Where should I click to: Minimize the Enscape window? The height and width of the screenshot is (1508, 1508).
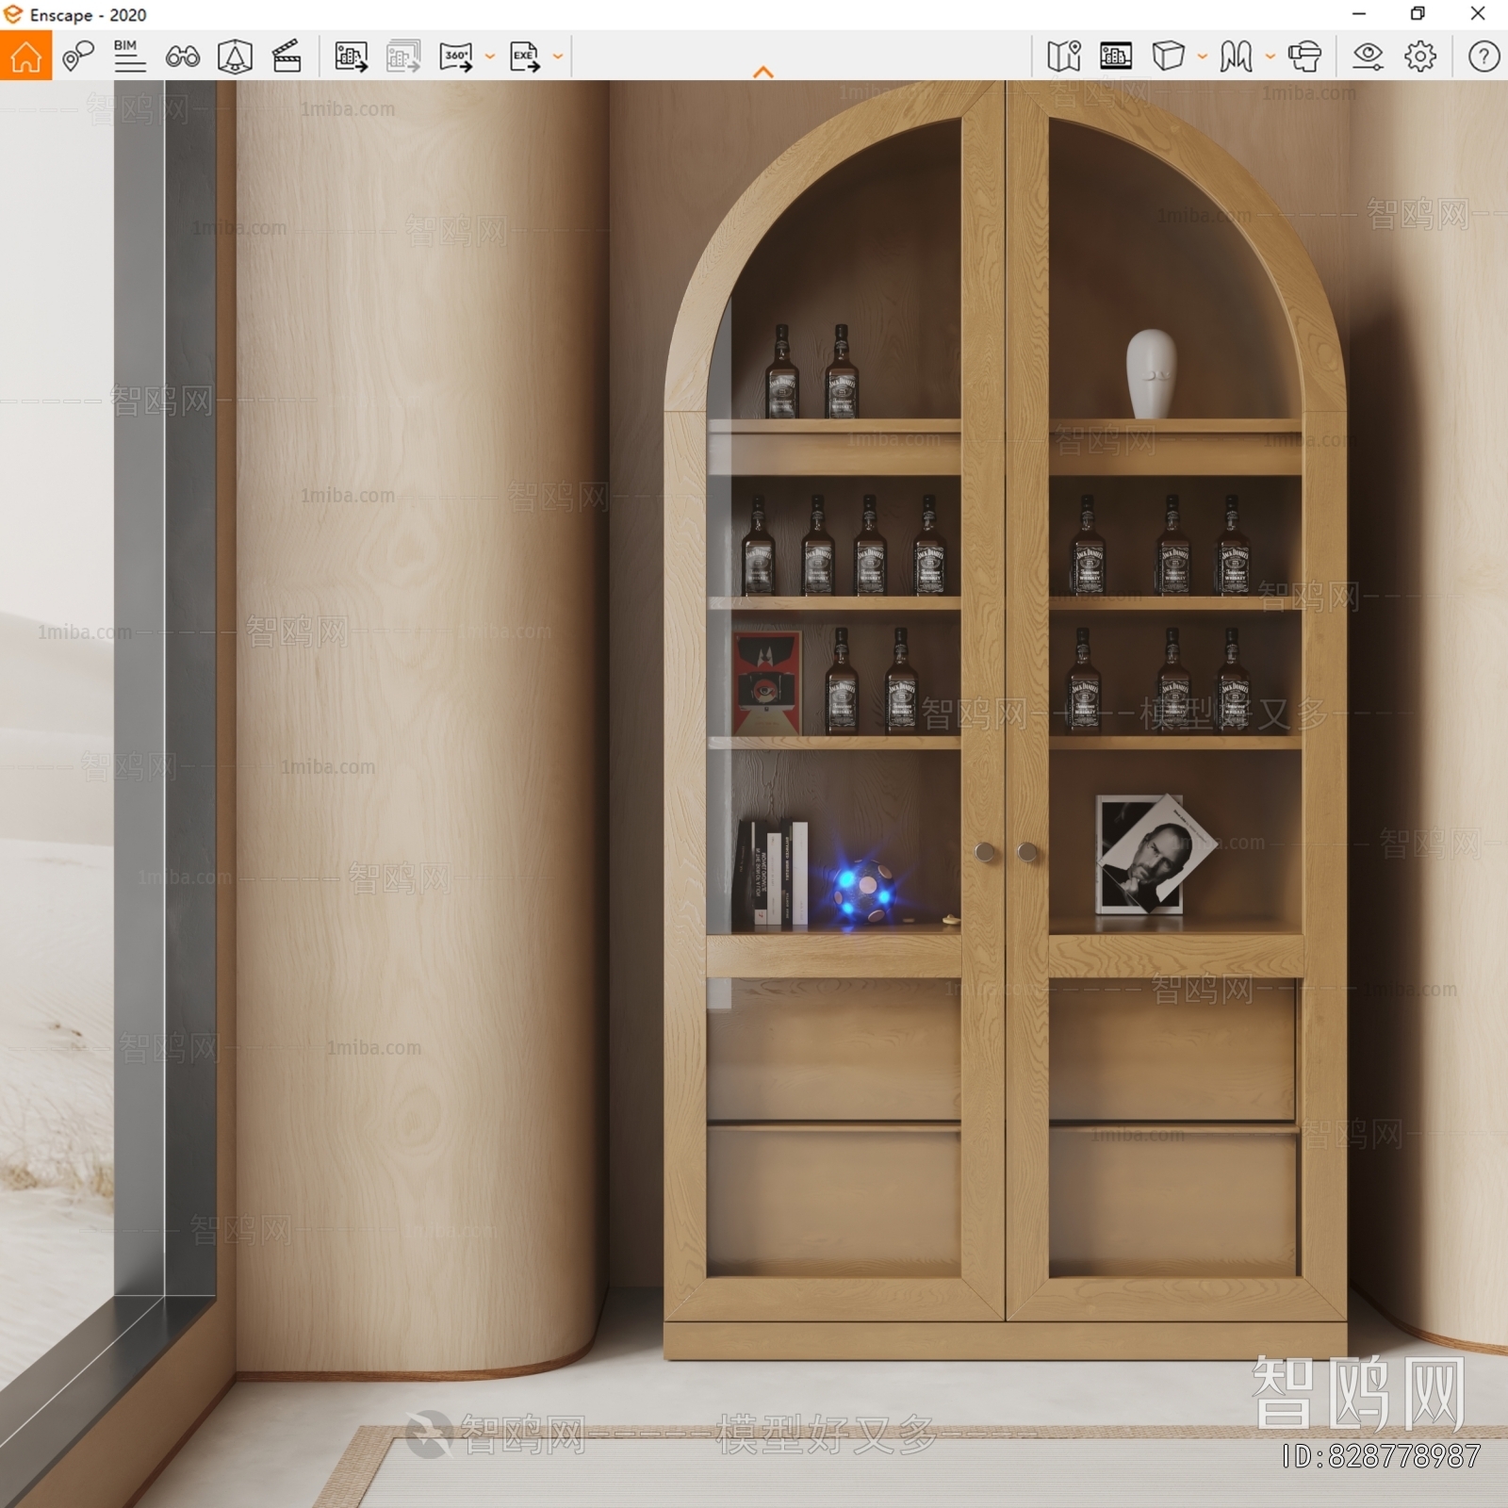pyautogui.click(x=1359, y=14)
